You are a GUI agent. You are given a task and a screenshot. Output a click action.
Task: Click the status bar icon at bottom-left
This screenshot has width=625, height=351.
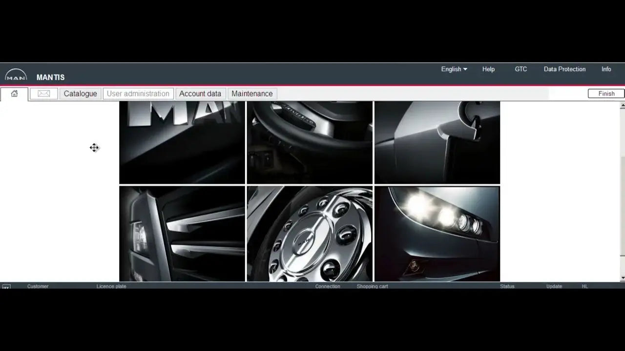(x=6, y=287)
